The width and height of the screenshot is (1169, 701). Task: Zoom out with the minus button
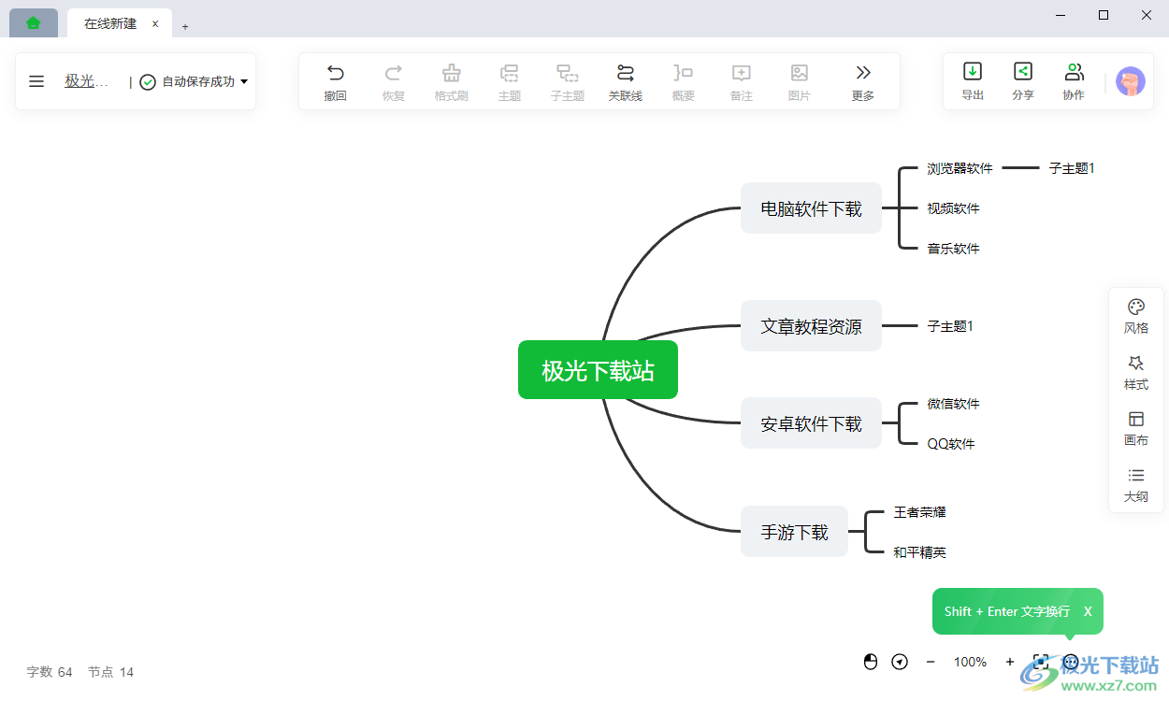point(931,662)
